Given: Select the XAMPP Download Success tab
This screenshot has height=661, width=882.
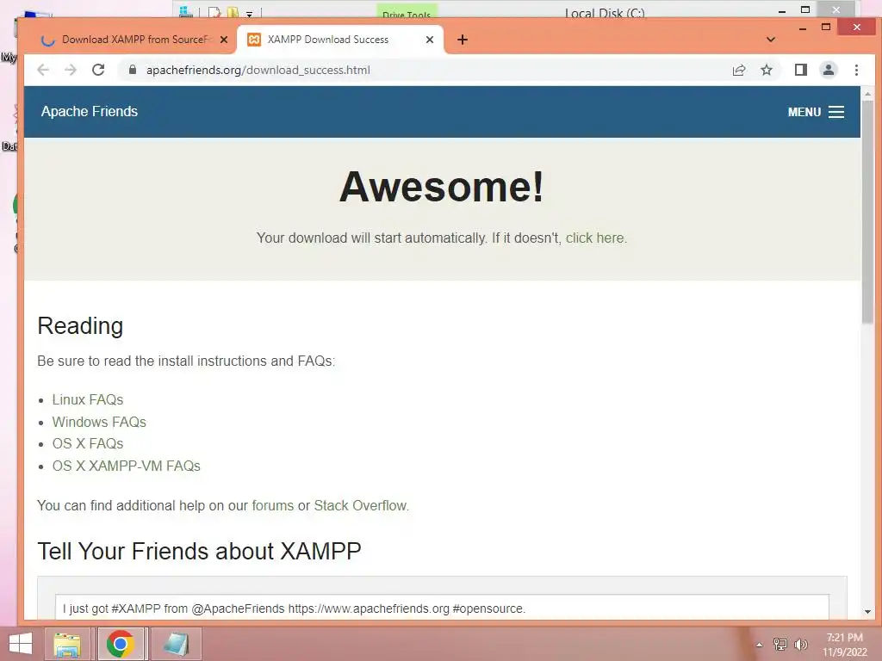Looking at the screenshot, I should click(339, 40).
